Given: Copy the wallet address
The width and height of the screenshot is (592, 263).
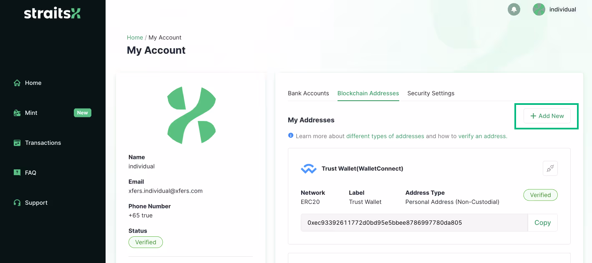Looking at the screenshot, I should [x=542, y=223].
